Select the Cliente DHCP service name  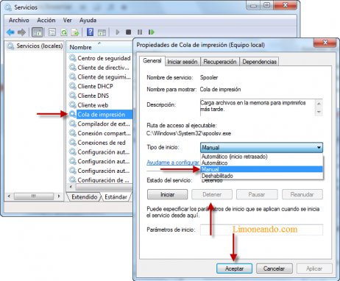tap(95, 86)
